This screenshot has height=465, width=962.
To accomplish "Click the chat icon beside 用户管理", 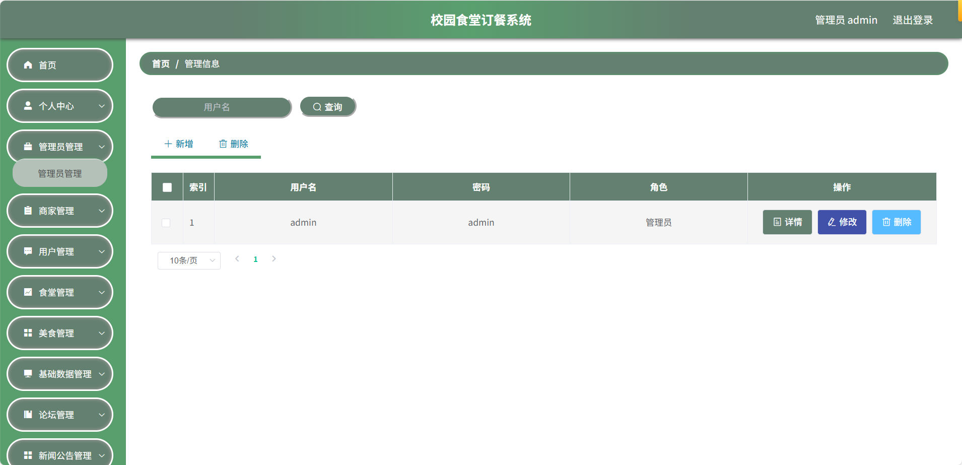I will [x=28, y=251].
